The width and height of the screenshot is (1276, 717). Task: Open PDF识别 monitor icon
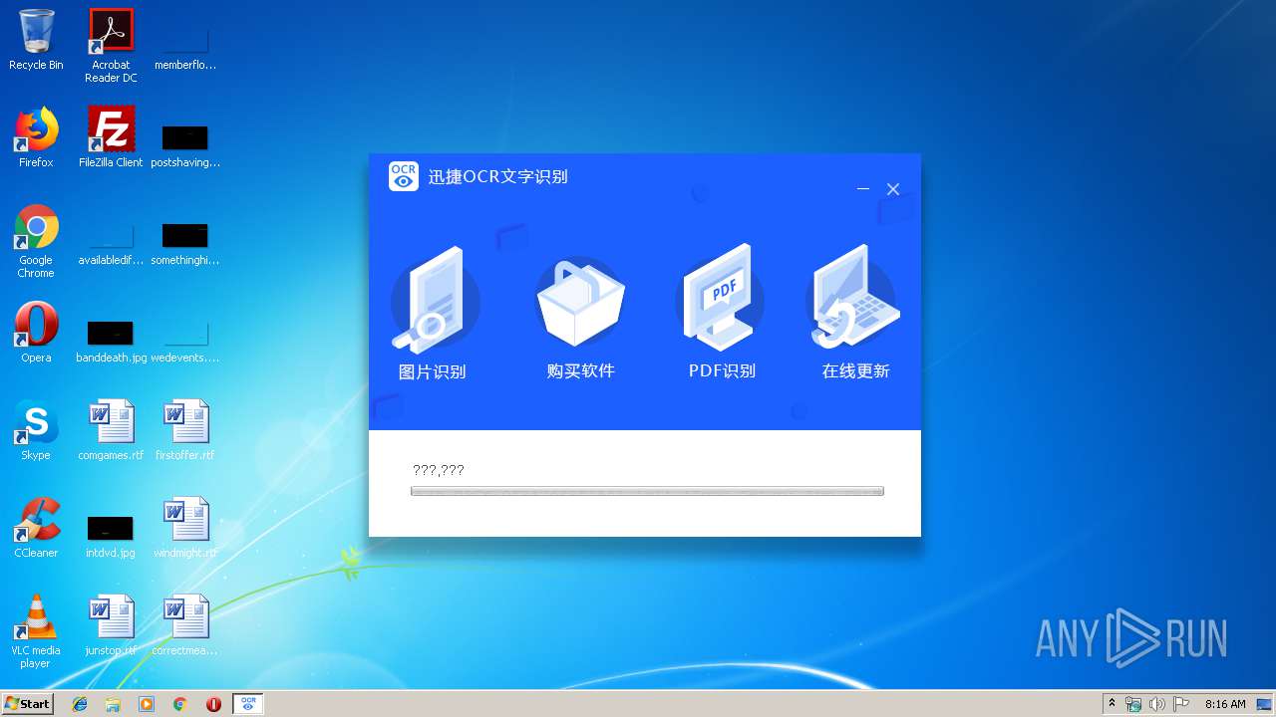720,297
